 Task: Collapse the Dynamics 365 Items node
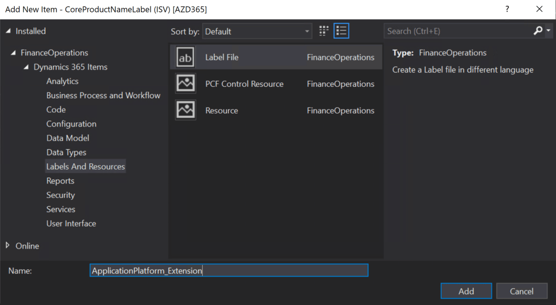point(26,67)
